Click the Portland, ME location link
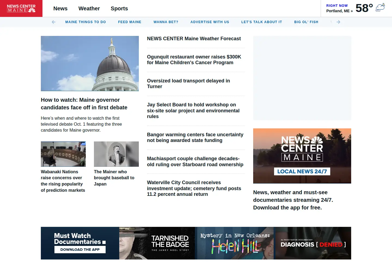Image resolution: width=392 pixels, height=272 pixels. point(339,11)
